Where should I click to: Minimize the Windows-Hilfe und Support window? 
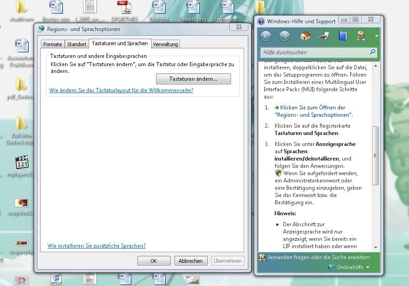point(344,20)
